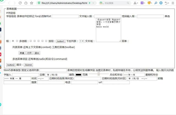
Task: Focus the input after for必须指向id label
Action: (65, 16)
